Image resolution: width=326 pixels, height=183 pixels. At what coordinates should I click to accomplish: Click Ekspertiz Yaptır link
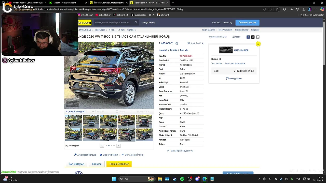tap(109, 155)
